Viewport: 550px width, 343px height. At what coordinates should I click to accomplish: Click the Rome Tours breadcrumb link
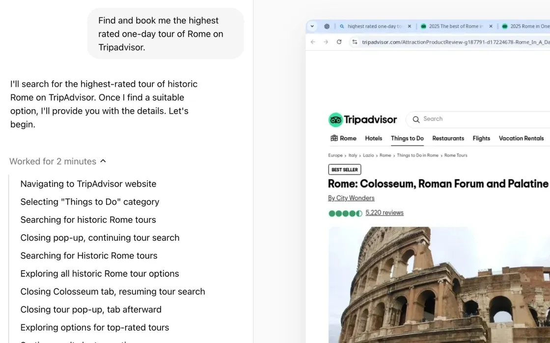456,155
